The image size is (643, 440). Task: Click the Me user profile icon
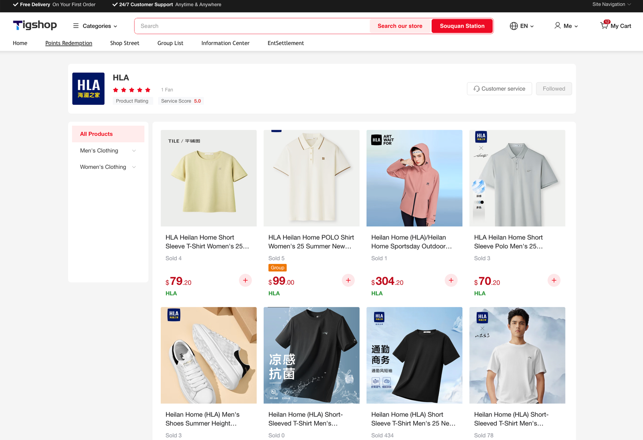[x=557, y=26]
